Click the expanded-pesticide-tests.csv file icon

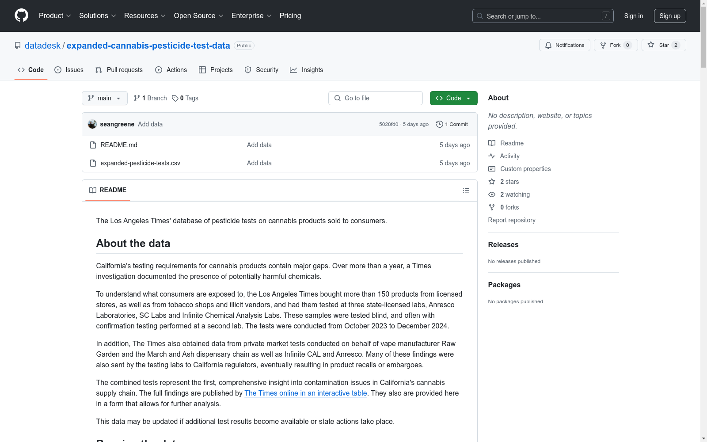(93, 163)
